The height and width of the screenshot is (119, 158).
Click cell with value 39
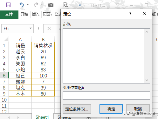(x=43, y=88)
